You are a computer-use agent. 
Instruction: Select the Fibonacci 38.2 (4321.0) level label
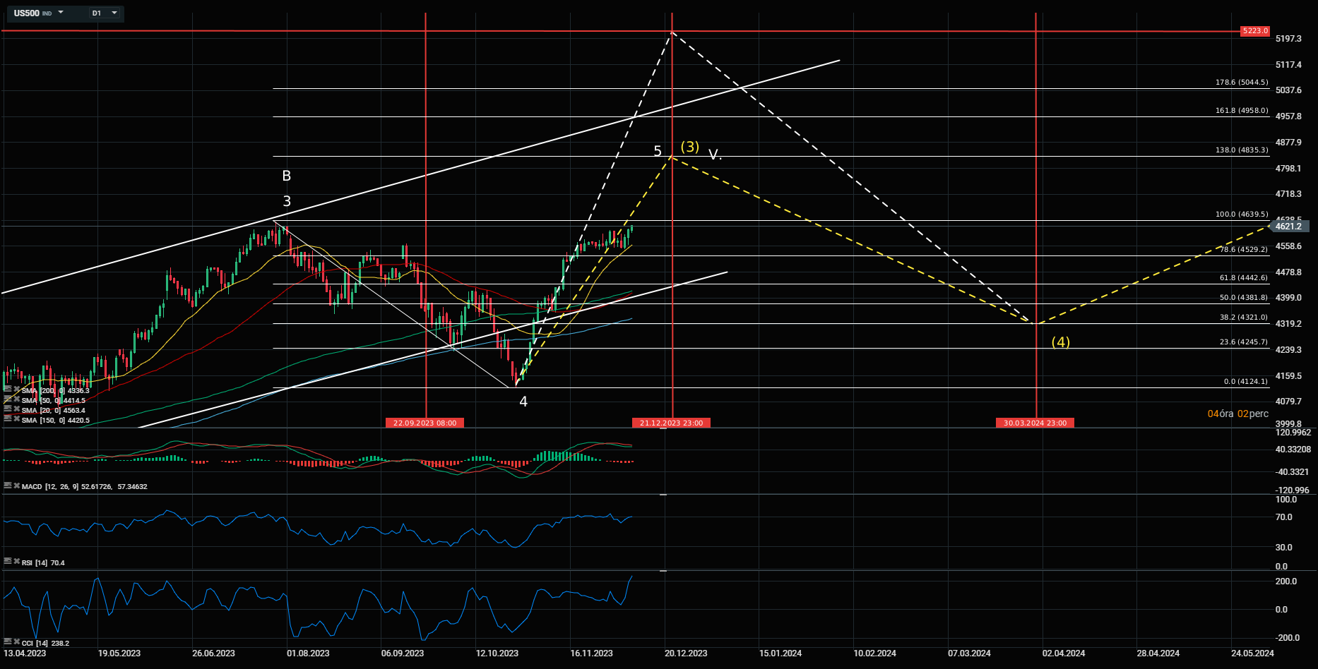point(1244,318)
